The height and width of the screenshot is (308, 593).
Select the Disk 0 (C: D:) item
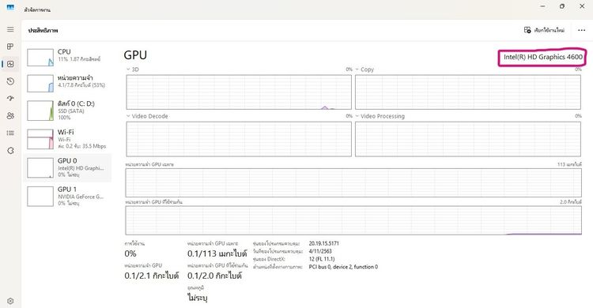(x=67, y=111)
